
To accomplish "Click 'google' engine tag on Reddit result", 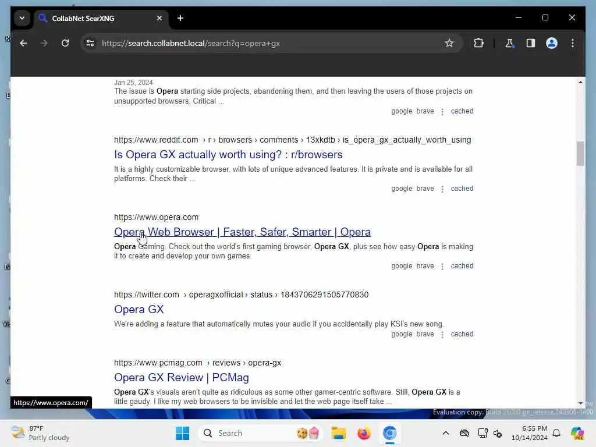I will tap(402, 189).
